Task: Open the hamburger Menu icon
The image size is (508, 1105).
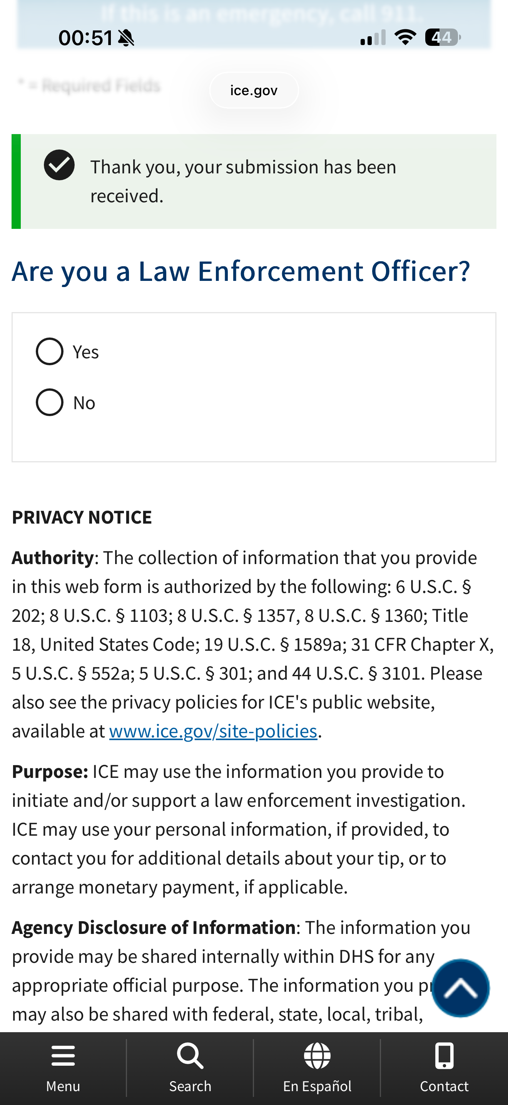Action: pos(63,1056)
